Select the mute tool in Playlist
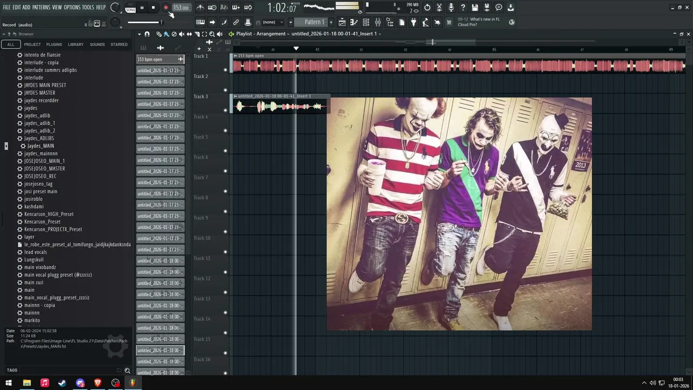This screenshot has height=390, width=693. coord(182,34)
